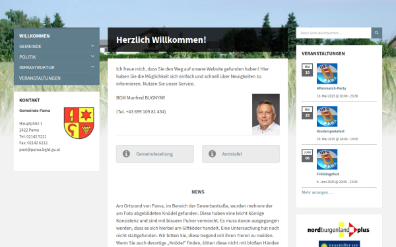Open the Gemeinde menu item
Image resolution: width=396 pixels, height=247 pixels.
pos(30,47)
